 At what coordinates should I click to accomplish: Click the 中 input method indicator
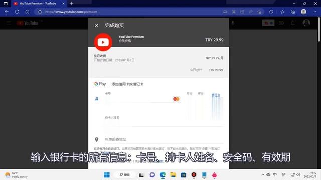pos(275,174)
